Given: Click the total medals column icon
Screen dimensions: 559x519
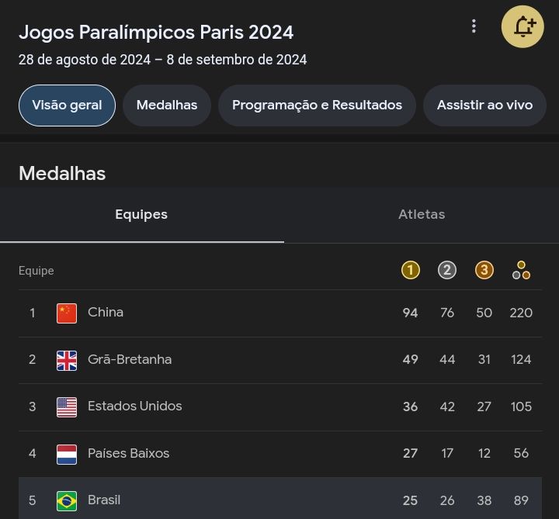Looking at the screenshot, I should [x=521, y=271].
